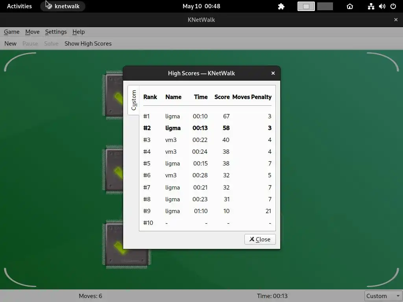The height and width of the screenshot is (302, 403).
Task: Select the second workspace thumbnail
Action: (x=325, y=6)
